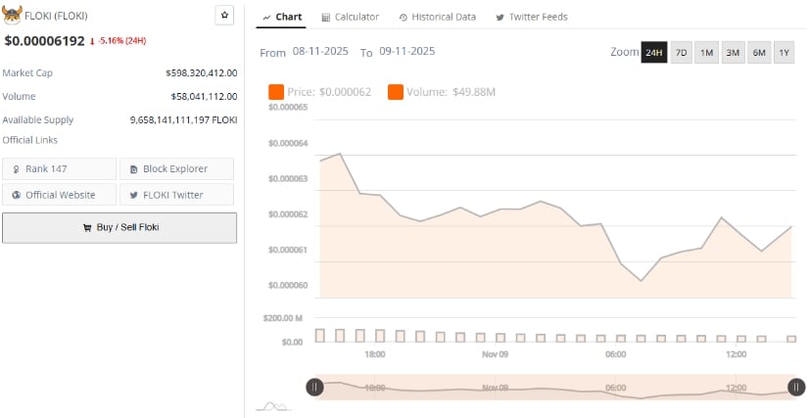Switch to the Calculator tab
808x418 pixels.
350,17
